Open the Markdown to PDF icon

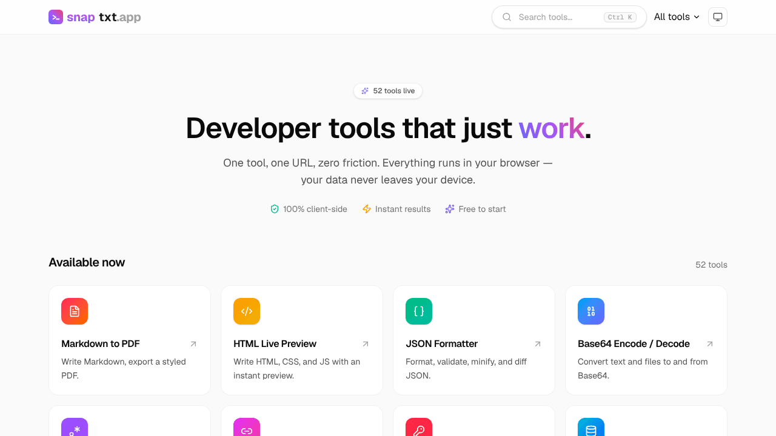tap(75, 311)
